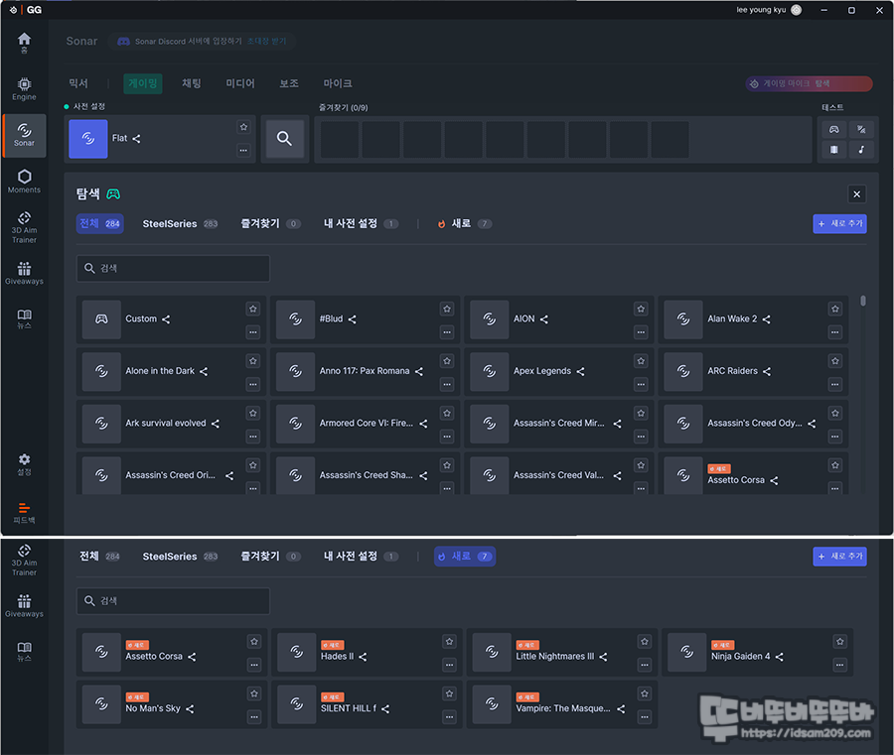The height and width of the screenshot is (755, 894).
Task: Select the SteelSeries 283 filter tab in upper panel
Action: pos(180,224)
